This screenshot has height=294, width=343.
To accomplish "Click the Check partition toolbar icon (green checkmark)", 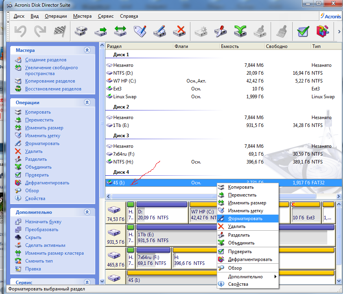I will point(303,31).
